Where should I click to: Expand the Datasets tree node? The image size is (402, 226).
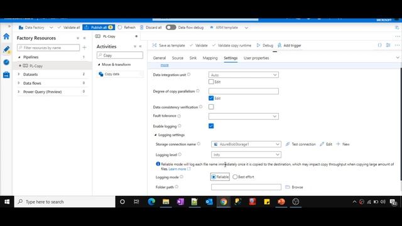point(19,74)
